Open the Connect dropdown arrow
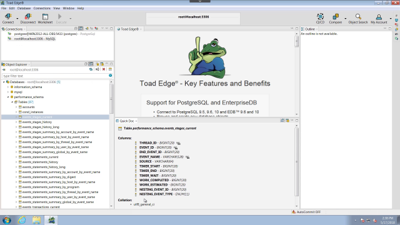Image resolution: width=400 pixels, height=225 pixels. point(17,19)
